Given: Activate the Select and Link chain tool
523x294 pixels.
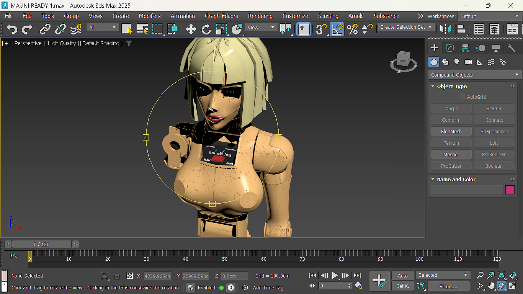Looking at the screenshot, I should (x=45, y=29).
